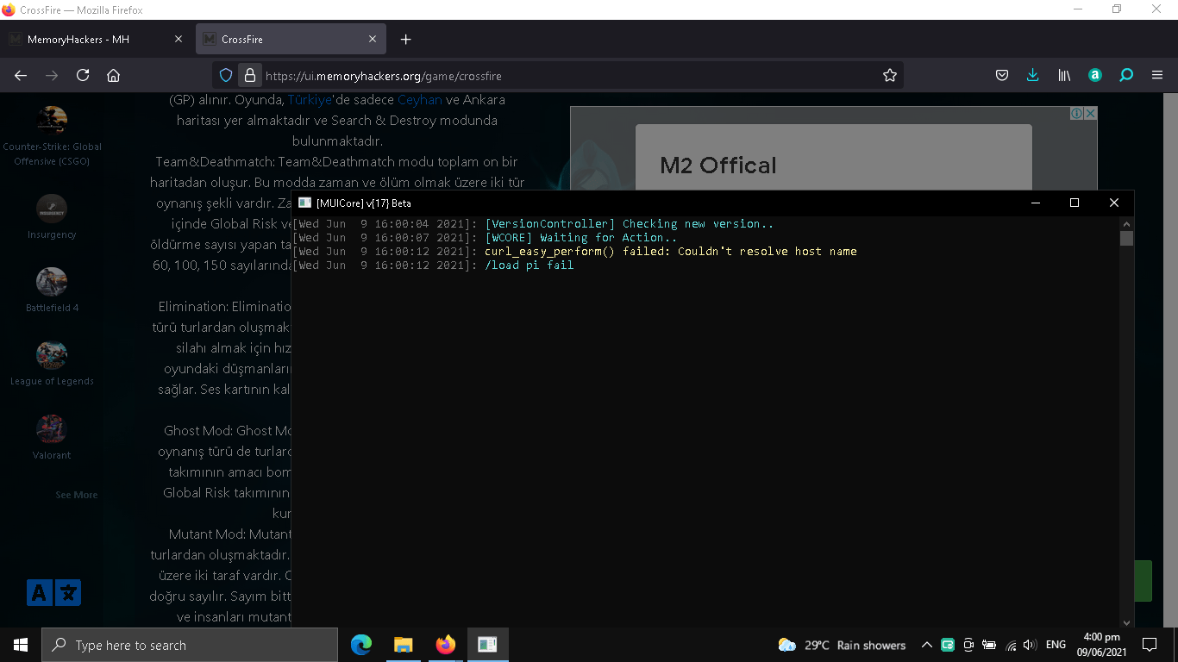Open a new Firefox tab

click(406, 40)
